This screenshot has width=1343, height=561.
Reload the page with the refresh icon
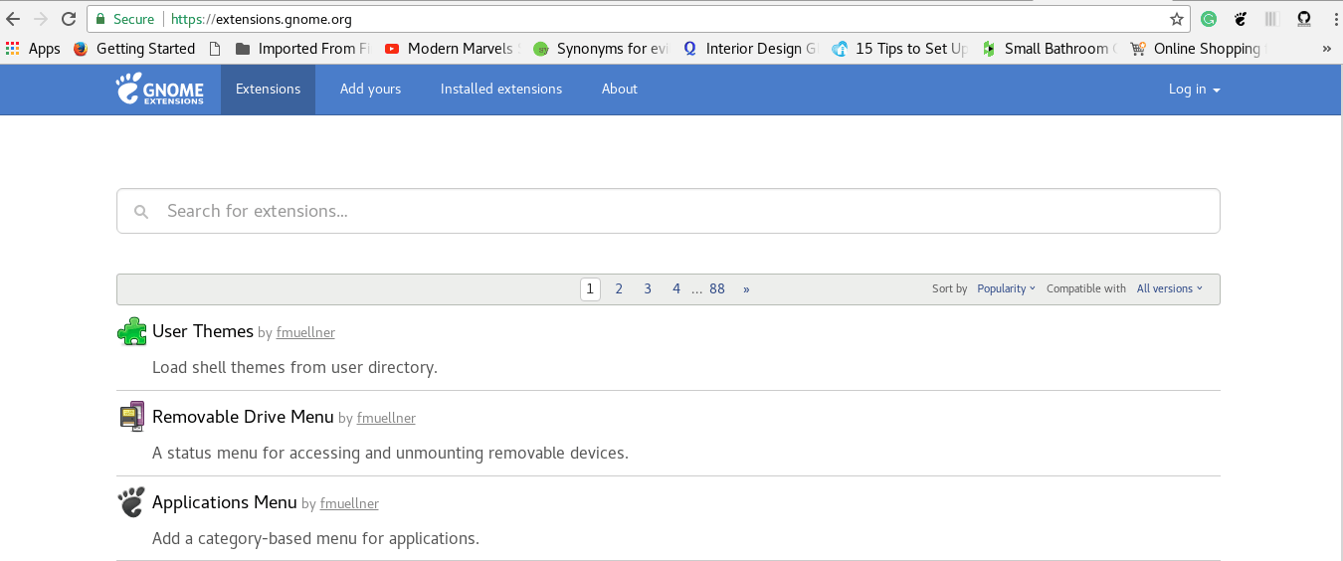pyautogui.click(x=69, y=19)
